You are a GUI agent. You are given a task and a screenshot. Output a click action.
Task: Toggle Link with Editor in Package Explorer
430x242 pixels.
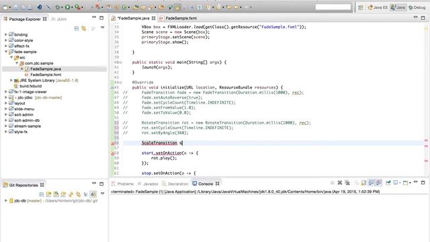coord(83,28)
